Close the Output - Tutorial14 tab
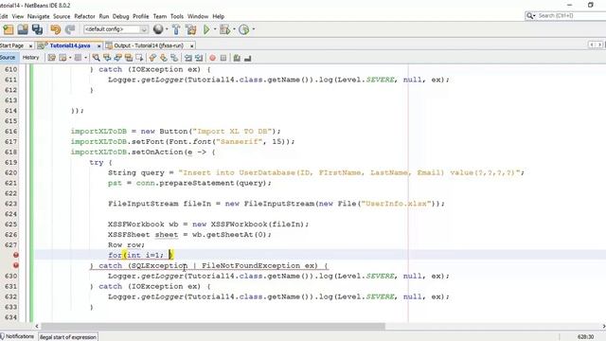This screenshot has width=606, height=341. 191,46
